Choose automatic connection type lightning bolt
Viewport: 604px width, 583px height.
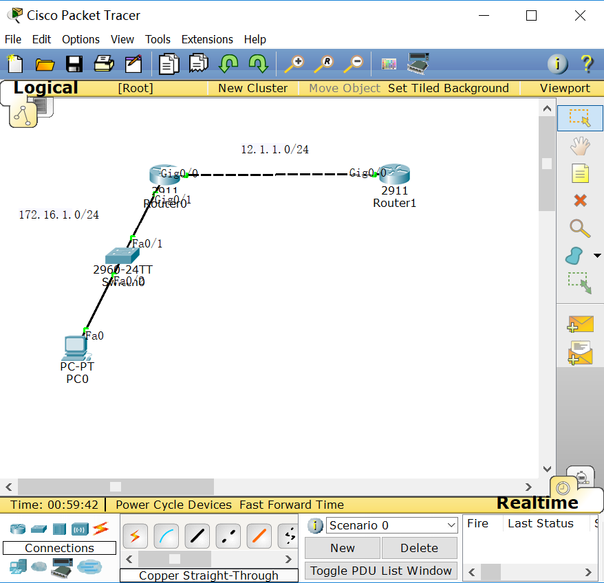click(136, 536)
